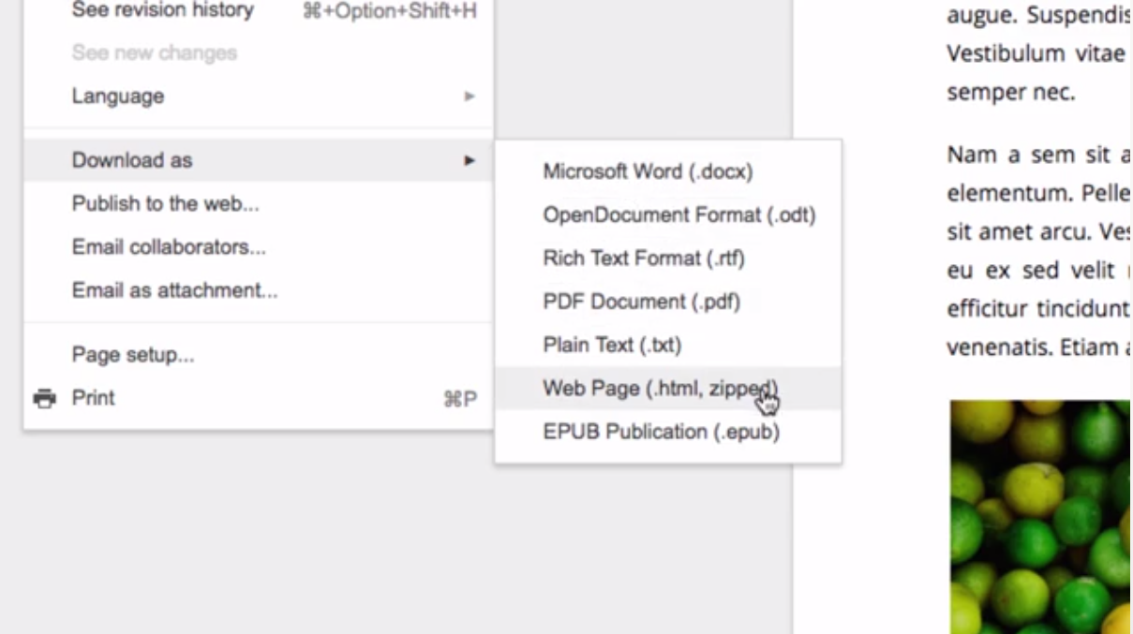Click the Print menu item

tap(258, 398)
